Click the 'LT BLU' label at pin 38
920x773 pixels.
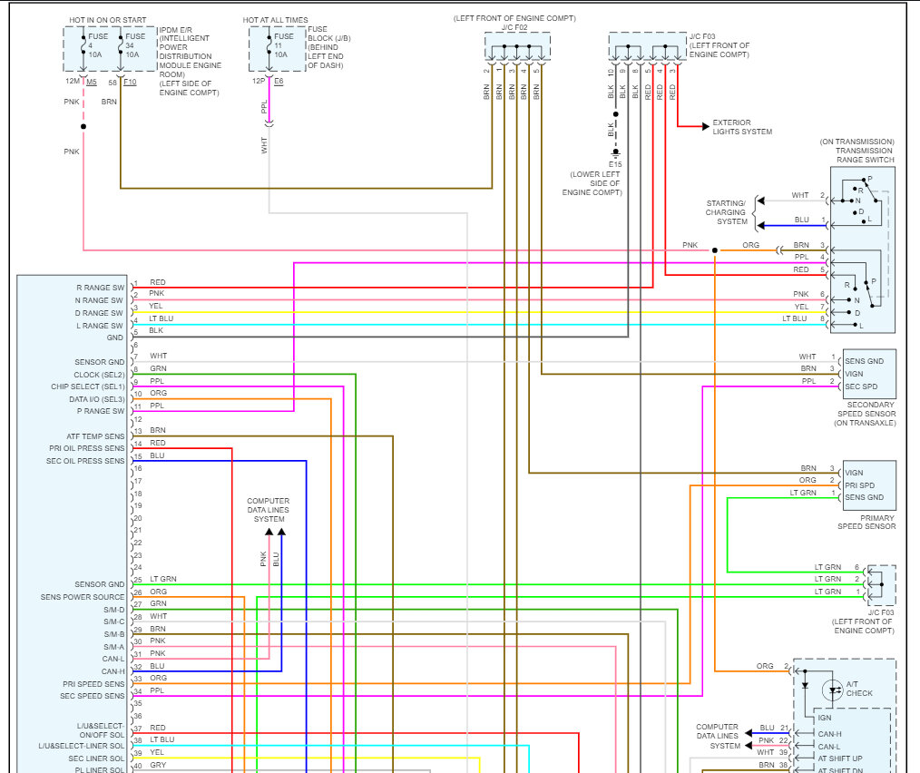161,739
